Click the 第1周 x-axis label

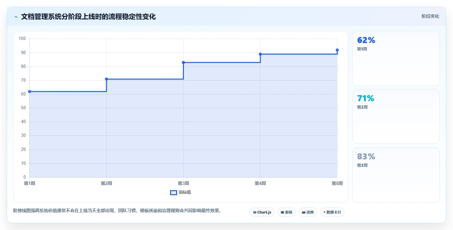30,183
